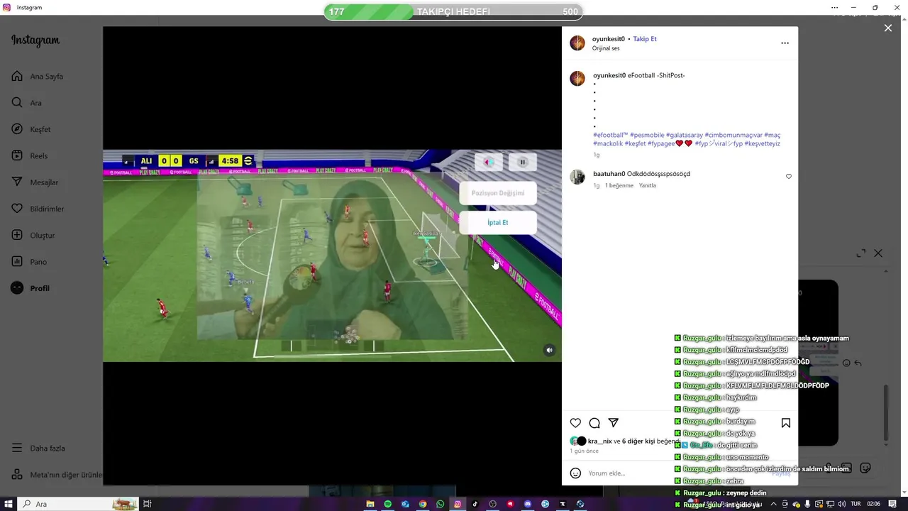This screenshot has height=511, width=908.
Task: Click the Pozisyon Değişimi button in the video
Action: [498, 193]
